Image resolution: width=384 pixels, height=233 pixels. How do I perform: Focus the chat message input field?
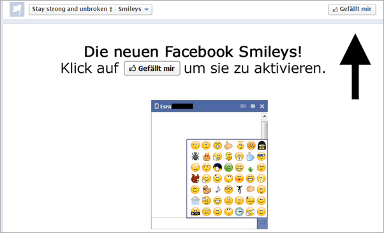pyautogui.click(x=204, y=223)
